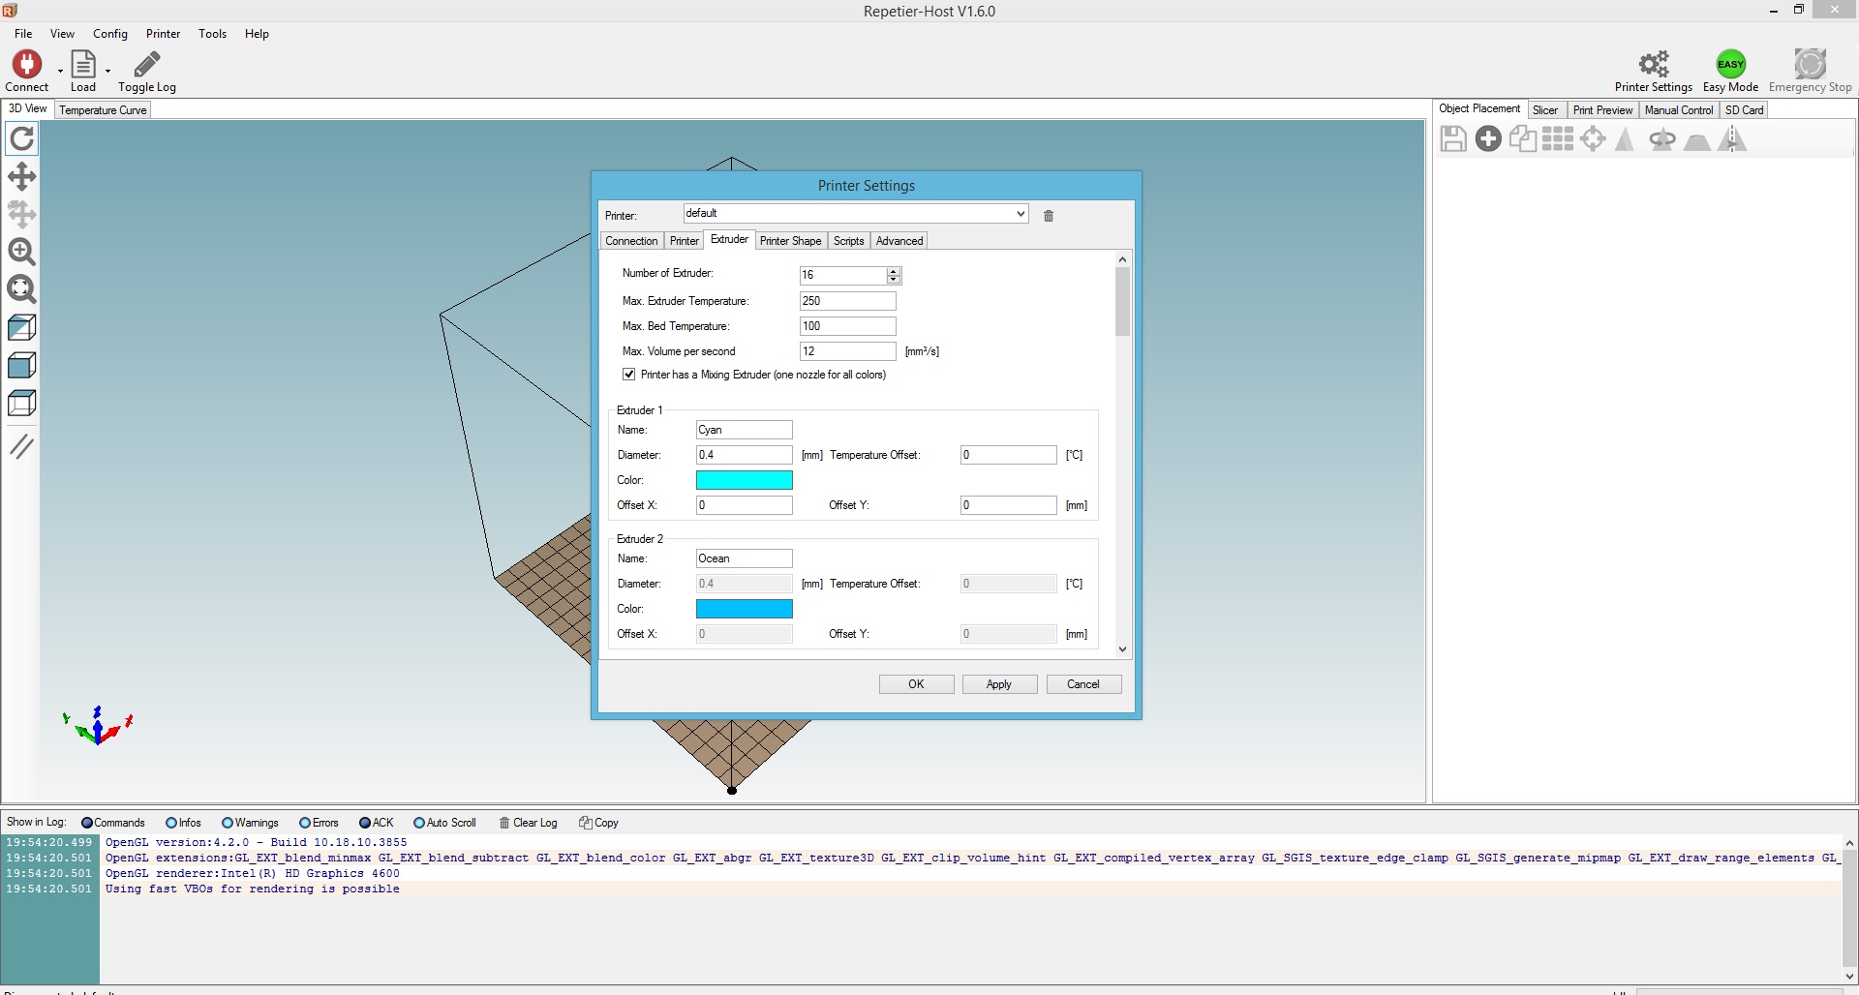The height and width of the screenshot is (995, 1859).
Task: Confirm settings with the OK button
Action: [x=916, y=684]
